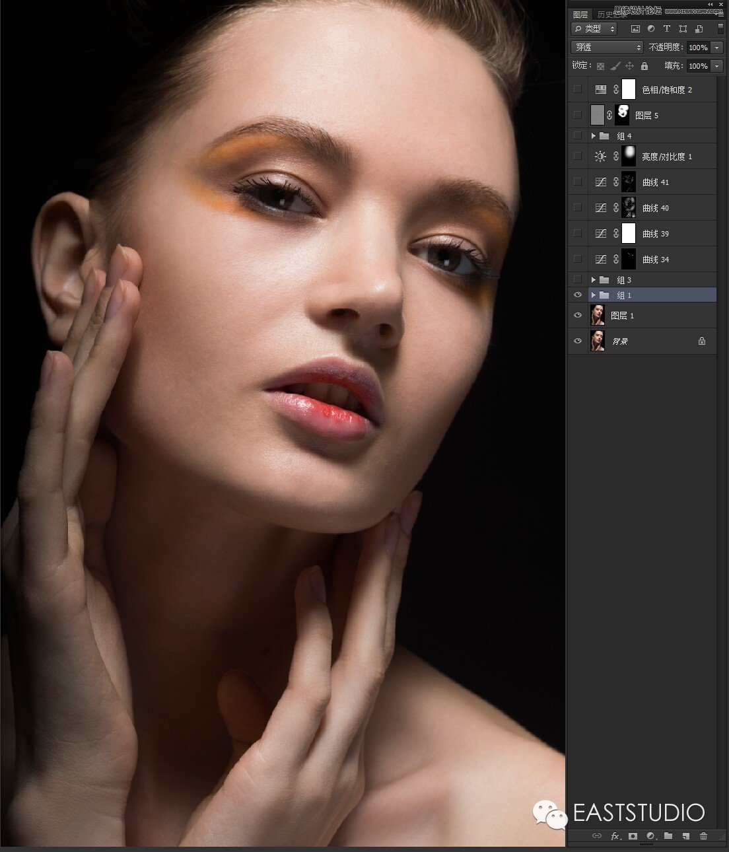729x852 pixels.
Task: Show the 曲线 41 layer
Action: point(578,182)
